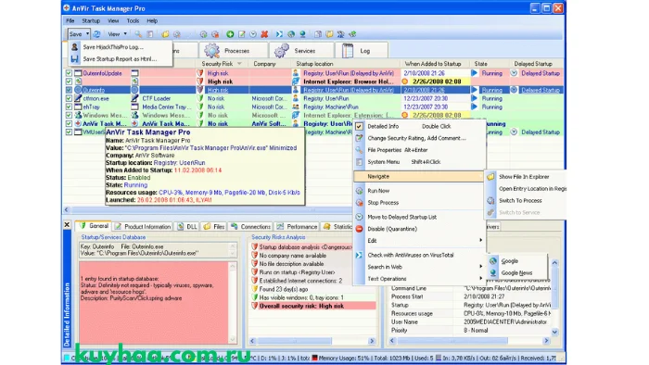Click the blue play icon in OuterinfoUpdate row
The width and height of the screenshot is (649, 365).
click(x=475, y=73)
